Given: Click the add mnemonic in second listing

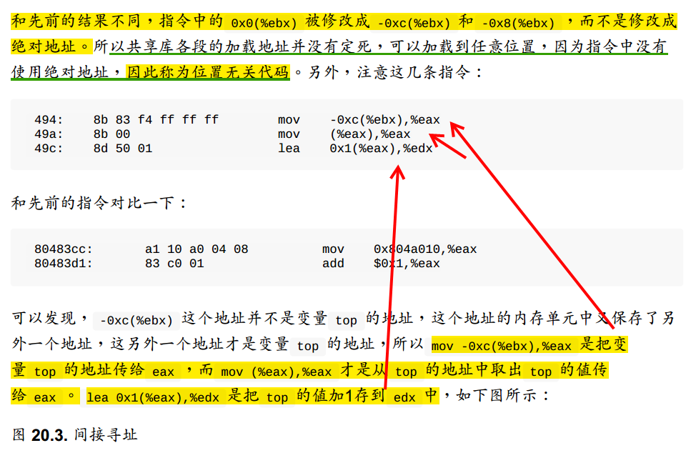Looking at the screenshot, I should click(x=333, y=264).
